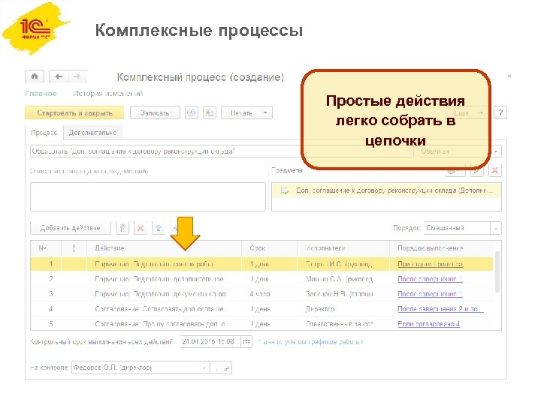Click the control date field 24.04.2015
The height and width of the screenshot is (405, 541).
[210, 342]
